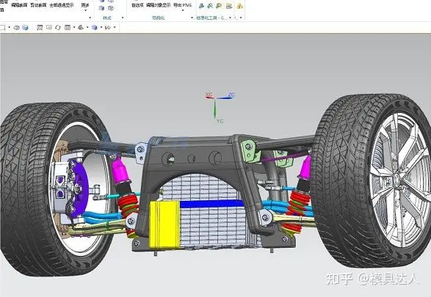Click the left cube icon above 样式
431x297 pixels.
pyautogui.click(x=102, y=8)
